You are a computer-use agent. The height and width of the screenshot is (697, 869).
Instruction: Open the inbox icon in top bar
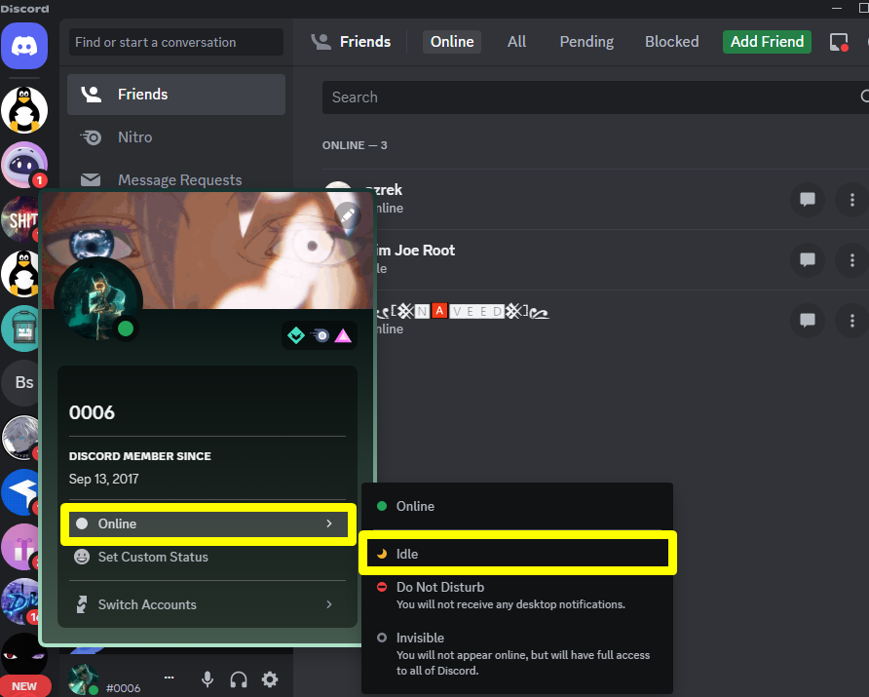[x=839, y=42]
